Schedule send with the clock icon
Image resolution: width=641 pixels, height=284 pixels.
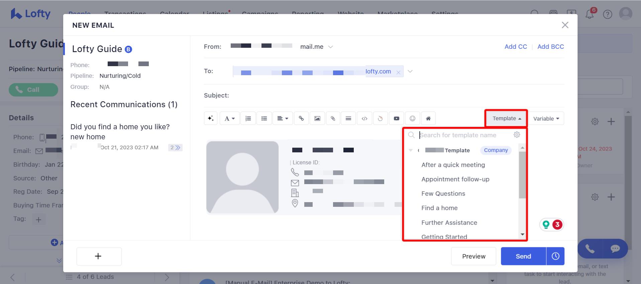point(555,256)
